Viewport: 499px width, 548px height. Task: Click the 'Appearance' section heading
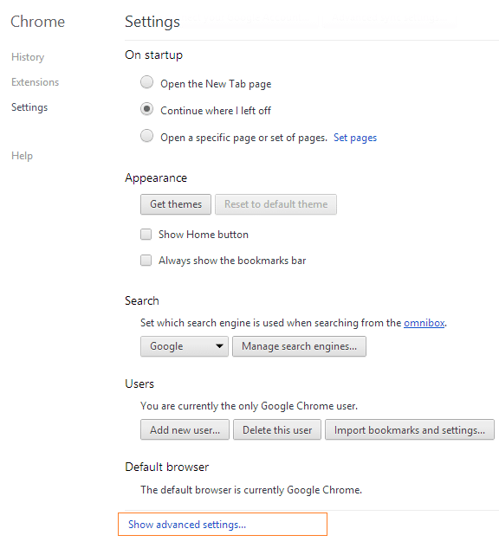pyautogui.click(x=156, y=178)
